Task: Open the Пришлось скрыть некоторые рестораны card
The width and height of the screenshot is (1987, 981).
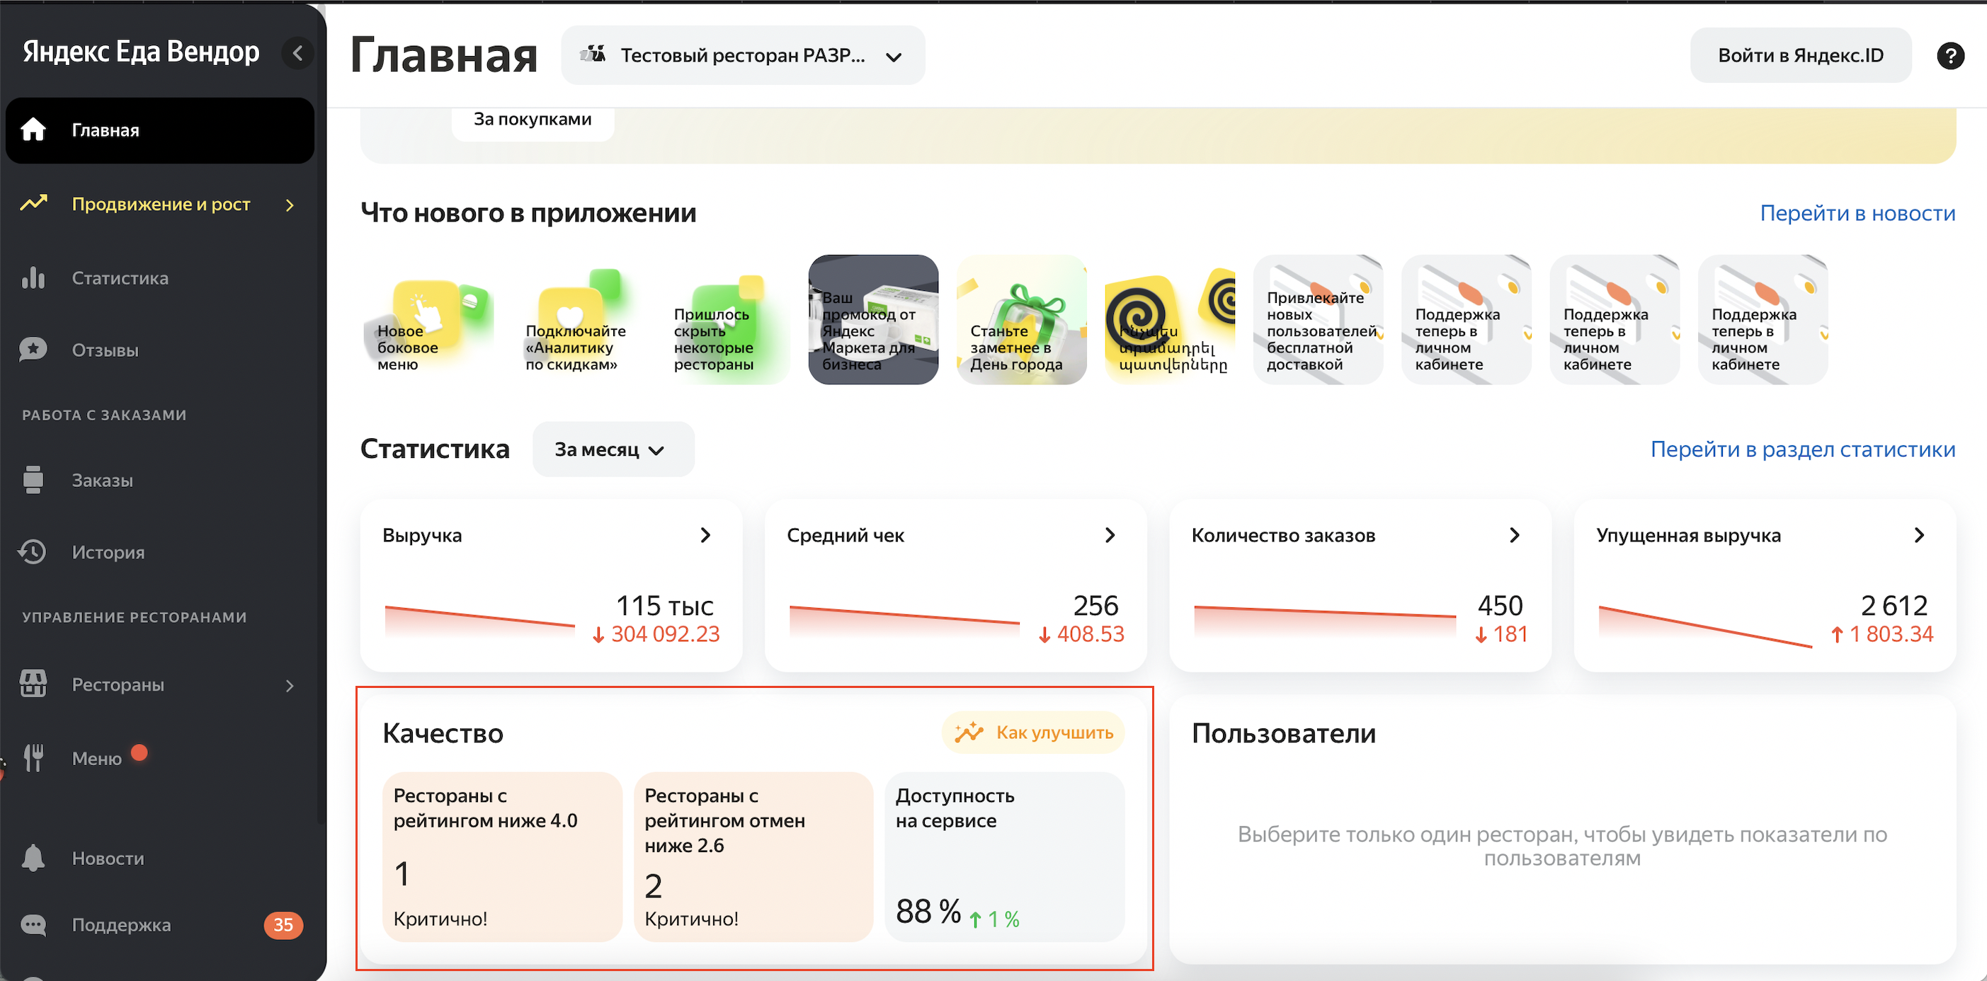Action: tap(725, 319)
